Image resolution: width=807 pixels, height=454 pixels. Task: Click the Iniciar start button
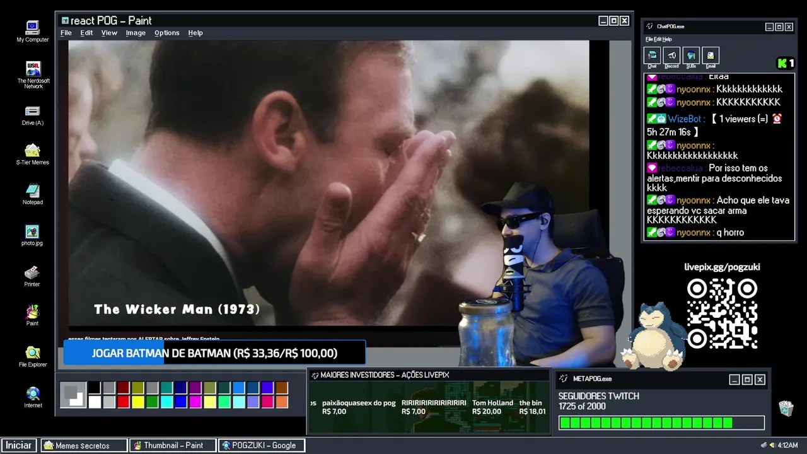19,445
